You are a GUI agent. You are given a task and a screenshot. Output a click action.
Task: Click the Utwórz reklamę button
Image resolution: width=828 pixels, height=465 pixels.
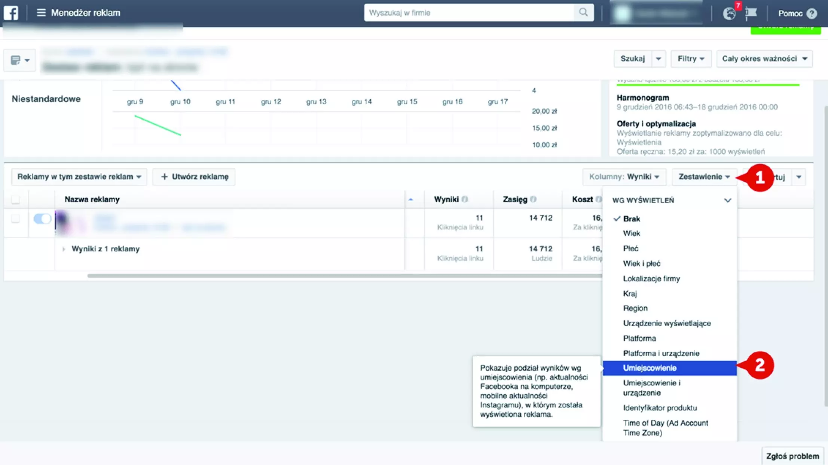[x=194, y=177]
